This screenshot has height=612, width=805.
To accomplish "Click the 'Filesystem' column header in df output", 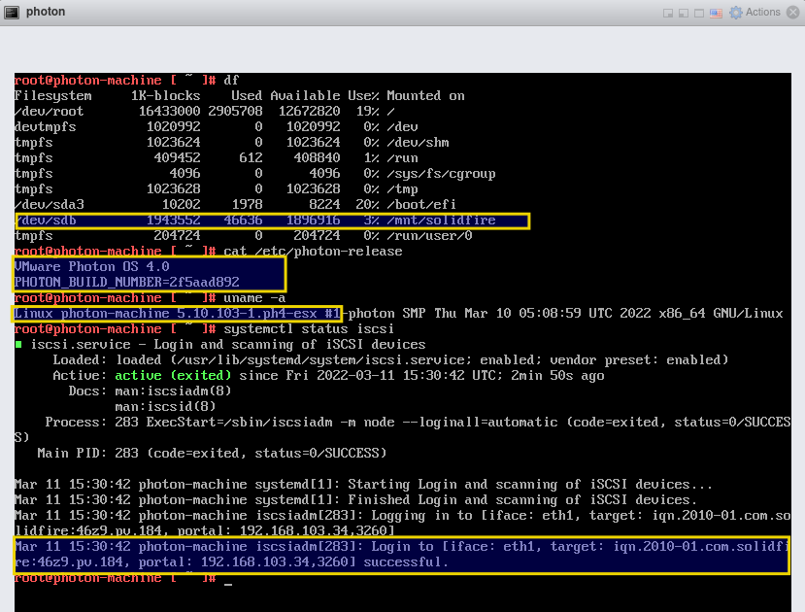I will pyautogui.click(x=52, y=96).
